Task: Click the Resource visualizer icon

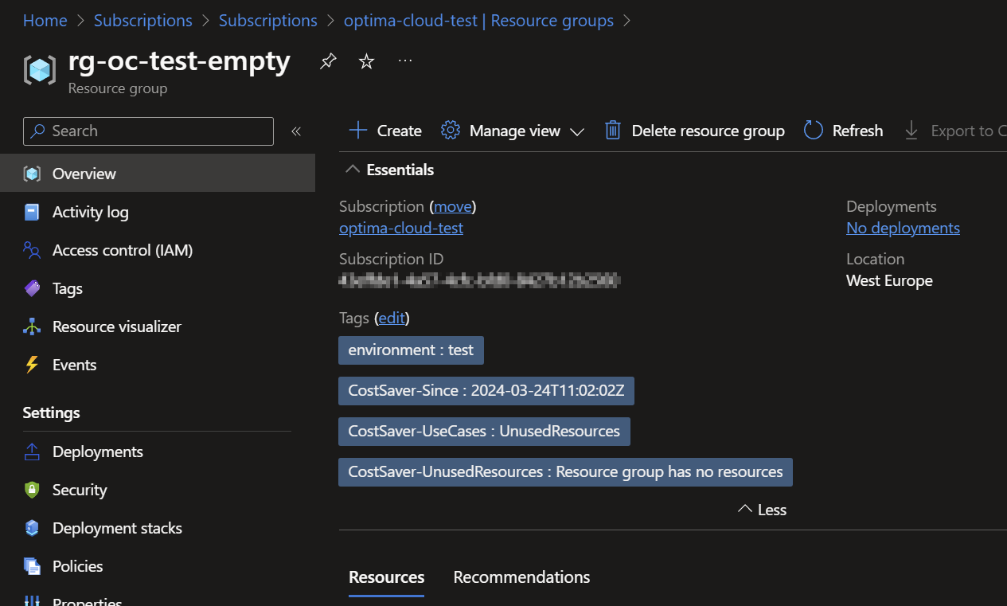Action: (32, 326)
